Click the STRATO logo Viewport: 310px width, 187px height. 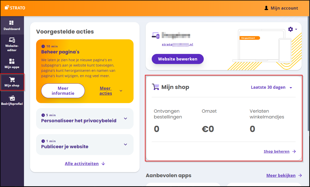click(x=15, y=8)
